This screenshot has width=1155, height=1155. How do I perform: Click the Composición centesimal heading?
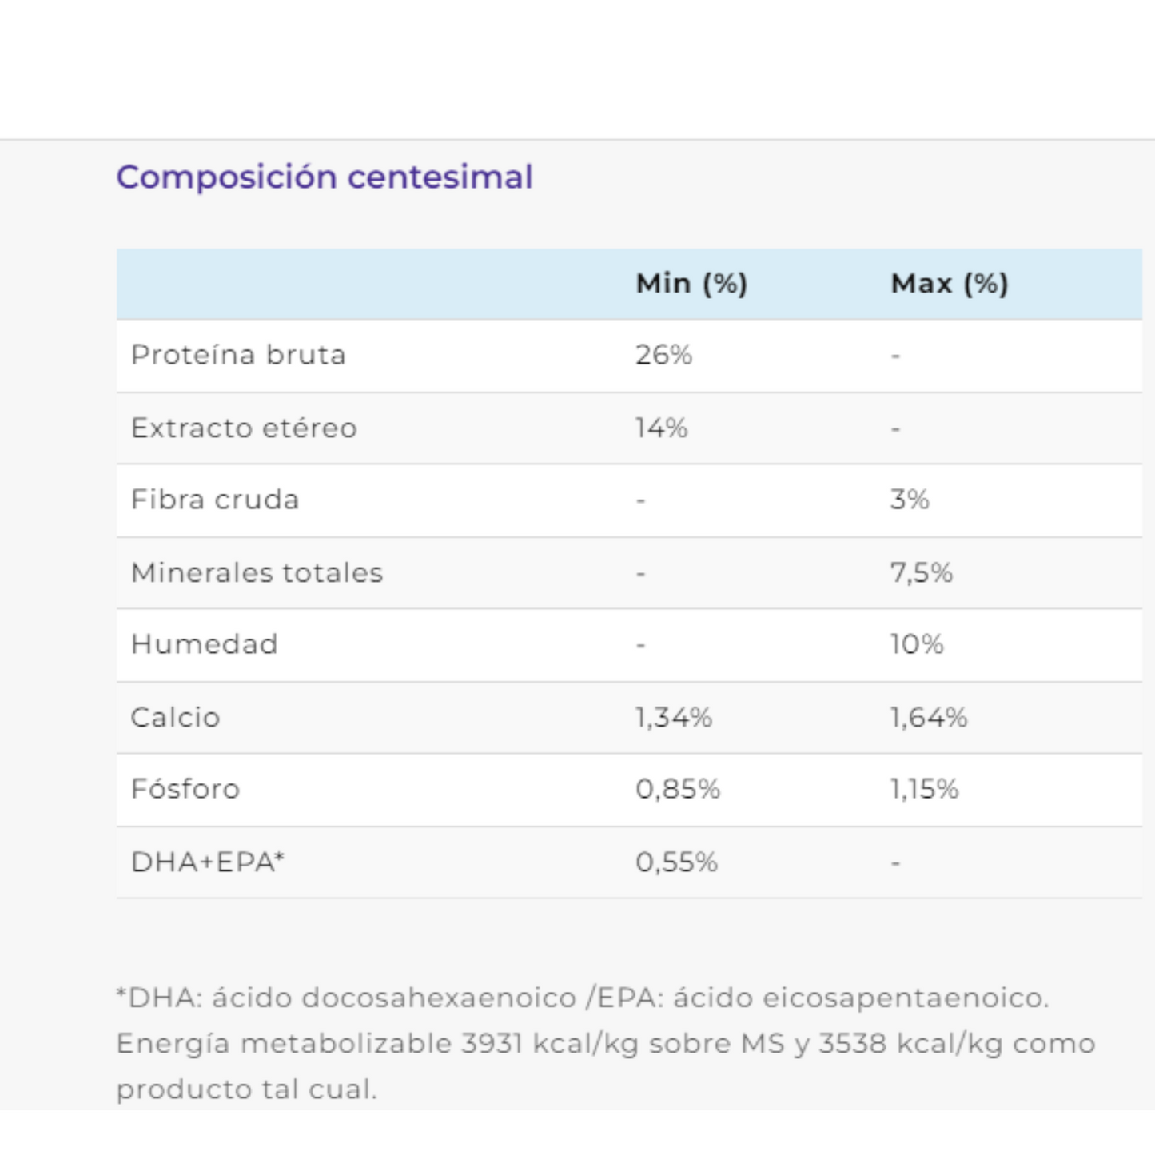pyautogui.click(x=325, y=177)
